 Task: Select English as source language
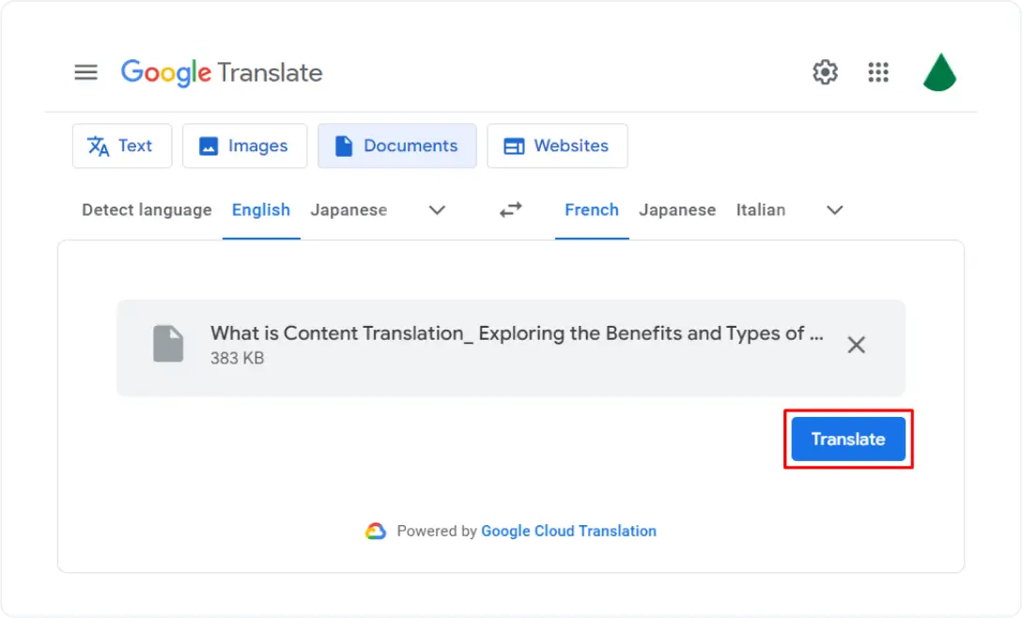click(261, 209)
